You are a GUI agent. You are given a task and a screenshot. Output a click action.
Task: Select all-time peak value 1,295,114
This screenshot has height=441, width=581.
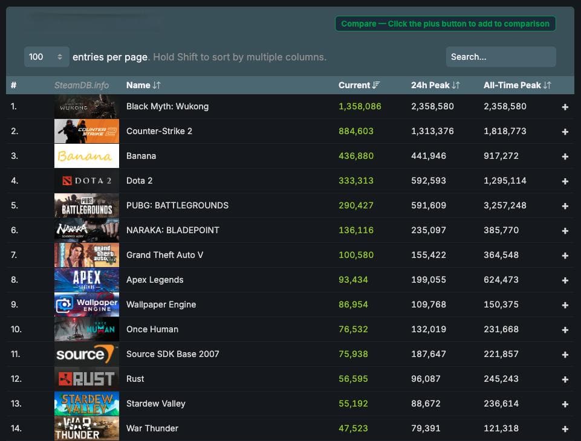(505, 181)
